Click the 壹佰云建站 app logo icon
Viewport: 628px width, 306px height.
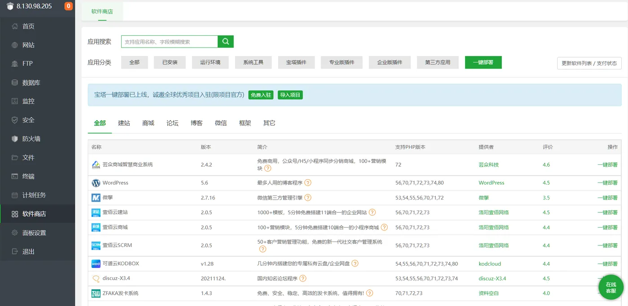pyautogui.click(x=96, y=212)
